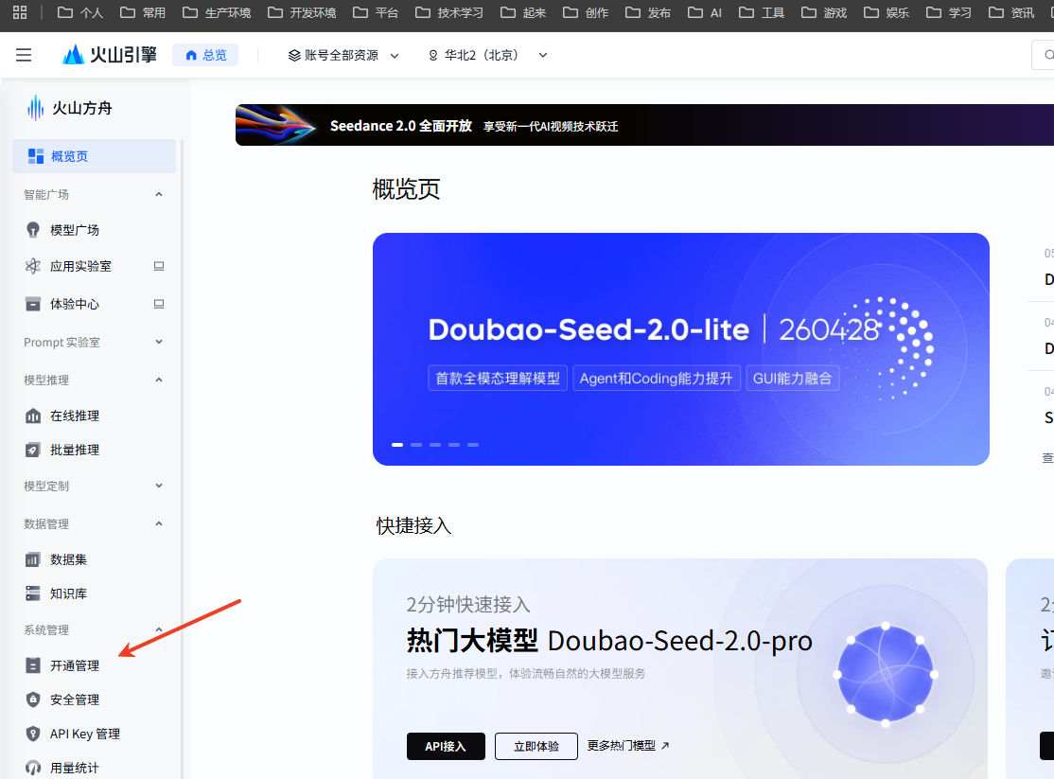Screen dimensions: 1054x779
Task: Click the 热门大模型 Doubao-Seed-2.0-pro card
Action: click(x=680, y=668)
